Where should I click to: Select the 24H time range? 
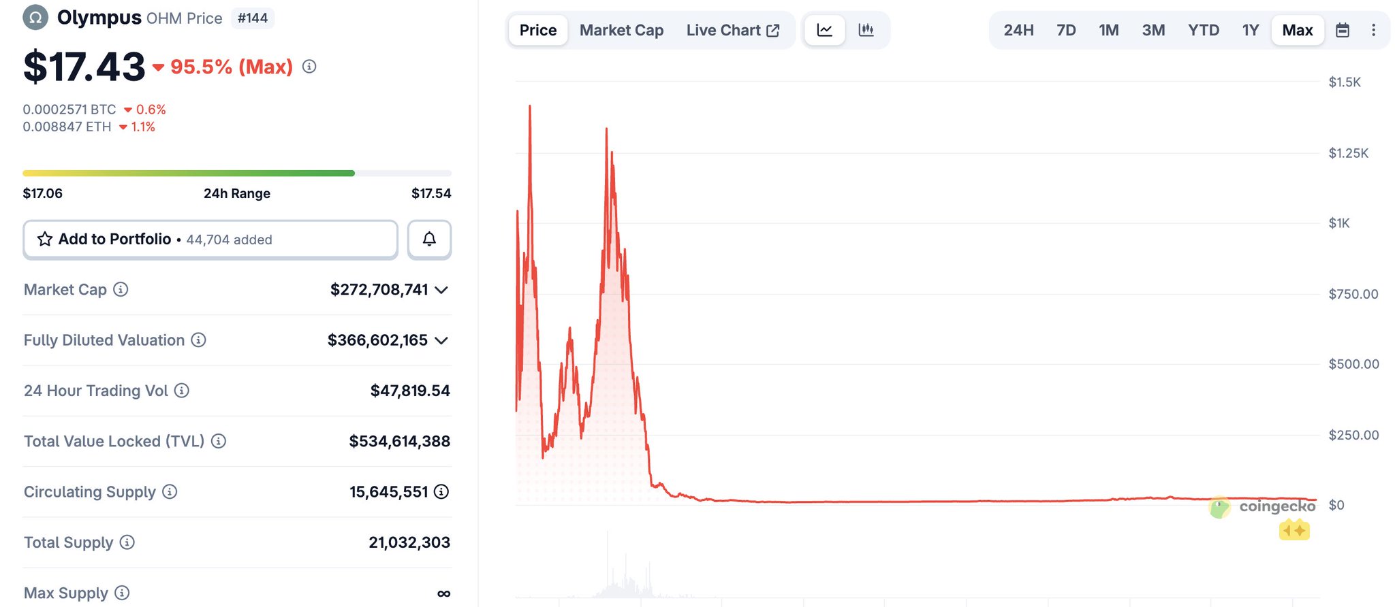(1018, 30)
